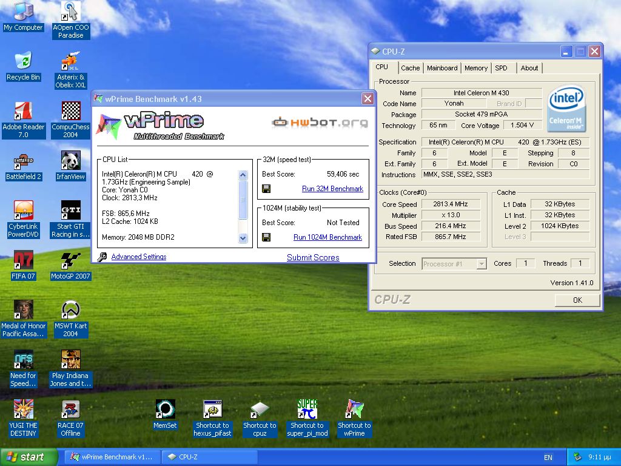Click the Advanced Settings wrench icon
Viewport: 621px width, 466px height.
tap(102, 257)
